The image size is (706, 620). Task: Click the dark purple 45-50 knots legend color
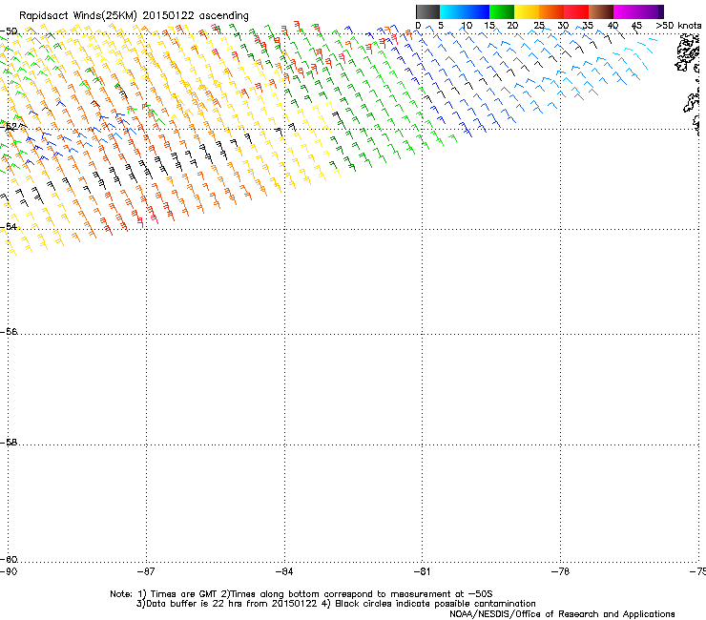[x=651, y=11]
